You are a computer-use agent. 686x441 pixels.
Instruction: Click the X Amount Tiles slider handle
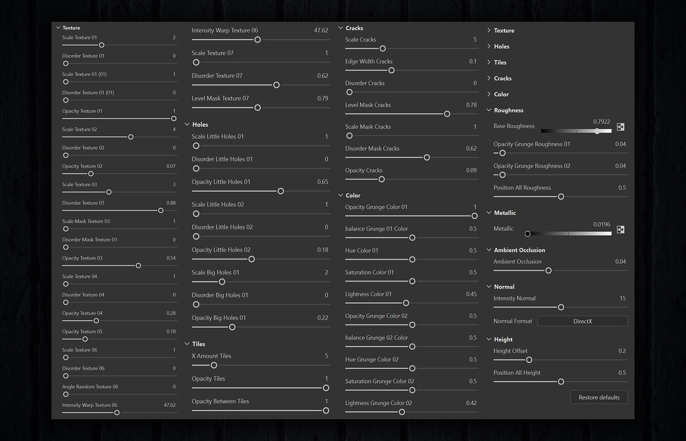pos(214,366)
